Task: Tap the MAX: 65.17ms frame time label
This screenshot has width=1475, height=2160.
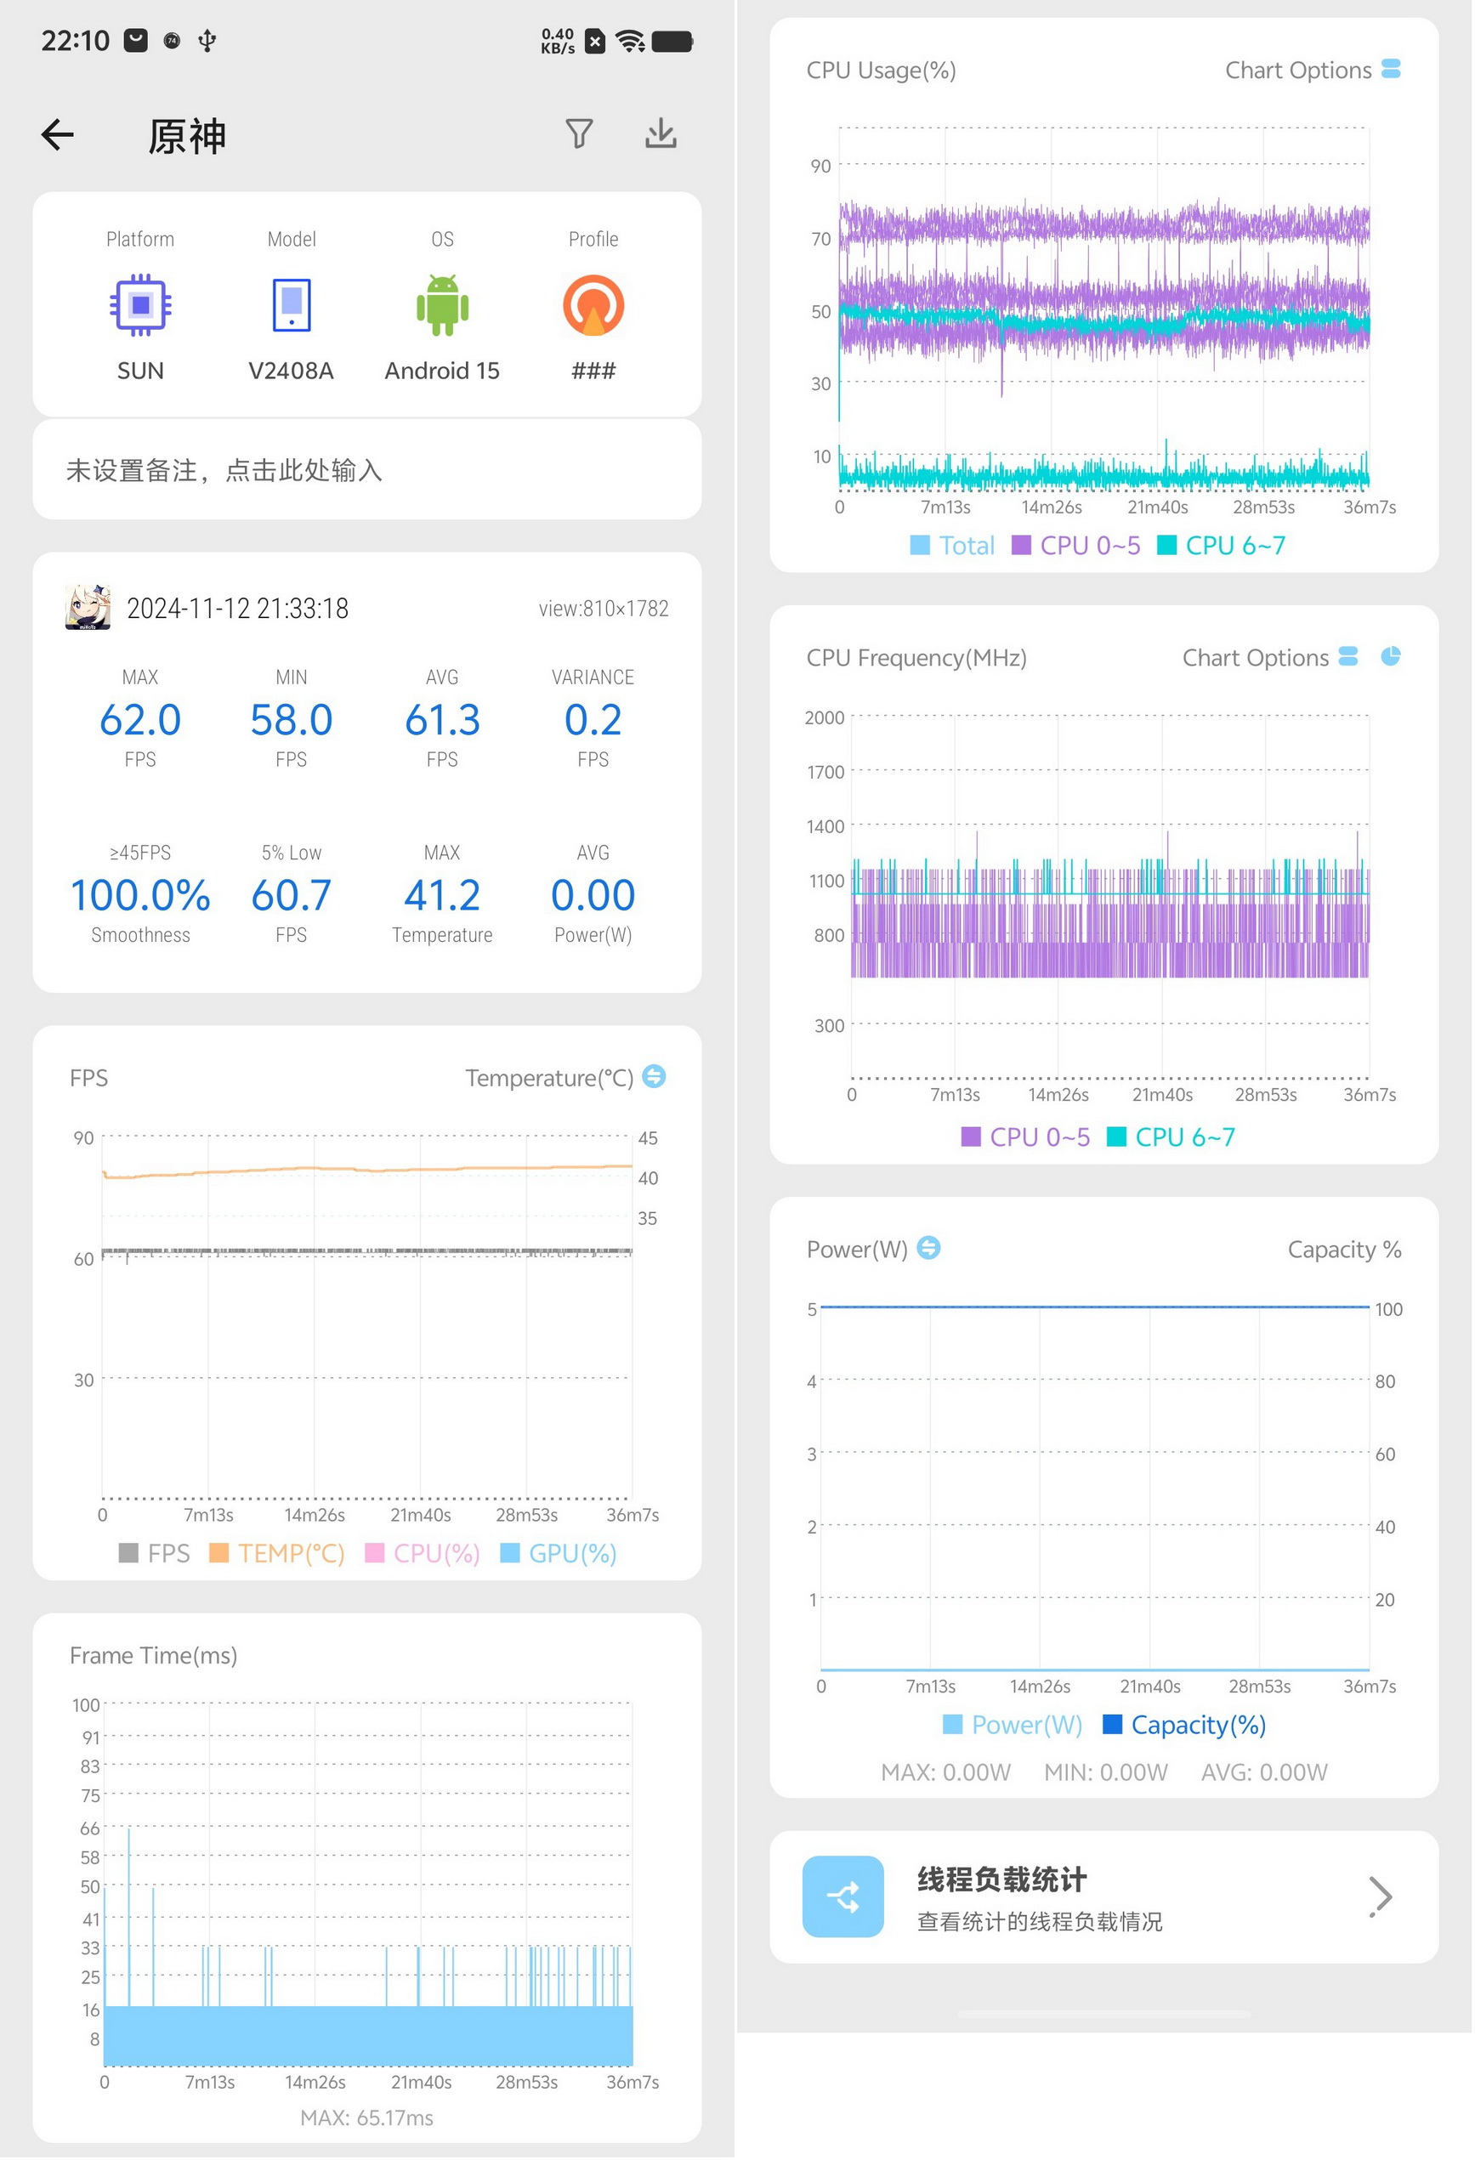Action: pos(367,2119)
